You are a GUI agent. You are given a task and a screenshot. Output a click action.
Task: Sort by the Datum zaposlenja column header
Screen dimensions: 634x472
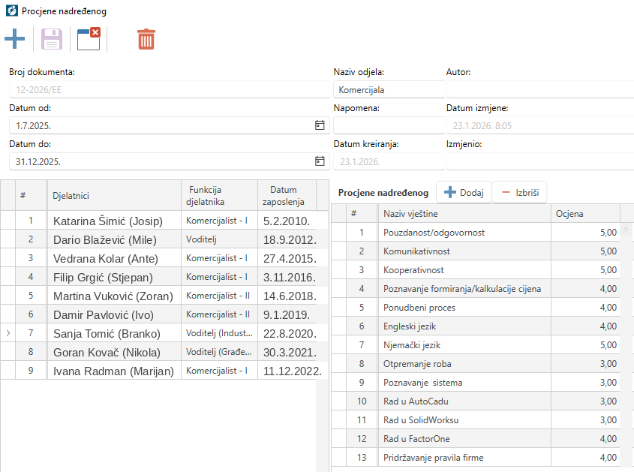287,195
